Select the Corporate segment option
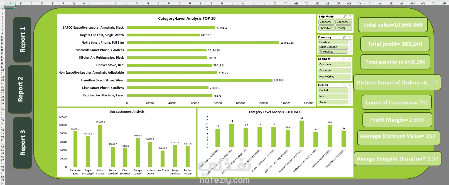 pos(334,71)
